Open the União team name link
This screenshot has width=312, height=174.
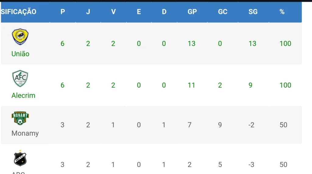[20, 54]
